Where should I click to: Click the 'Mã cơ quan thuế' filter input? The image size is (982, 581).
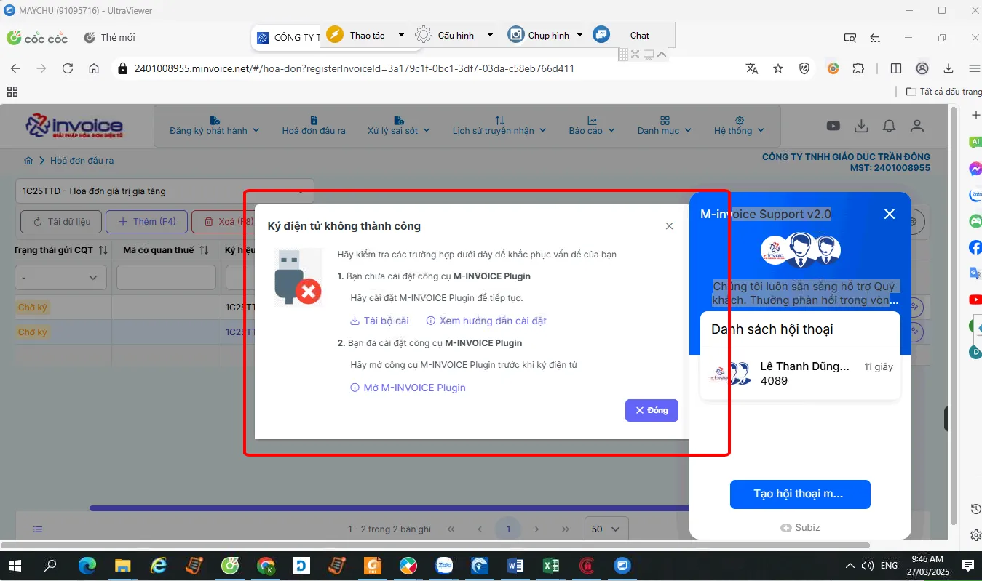click(167, 277)
